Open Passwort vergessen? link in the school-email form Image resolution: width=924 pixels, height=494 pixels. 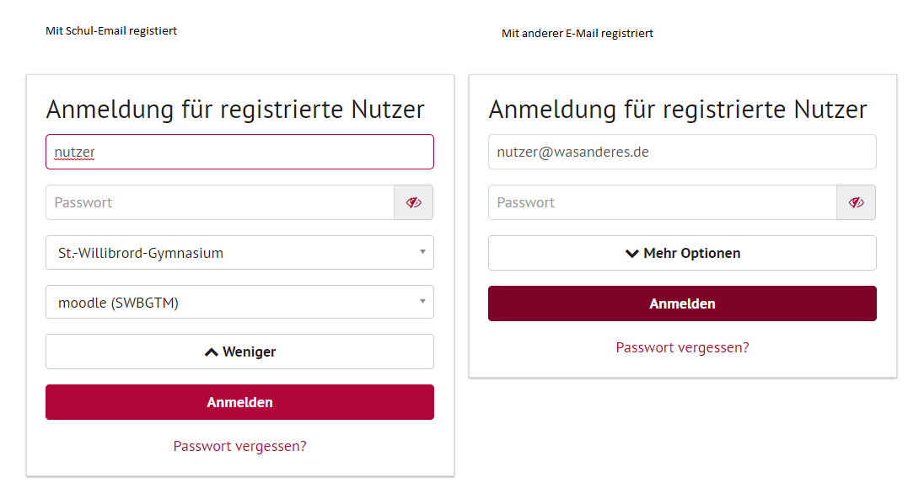pos(239,446)
